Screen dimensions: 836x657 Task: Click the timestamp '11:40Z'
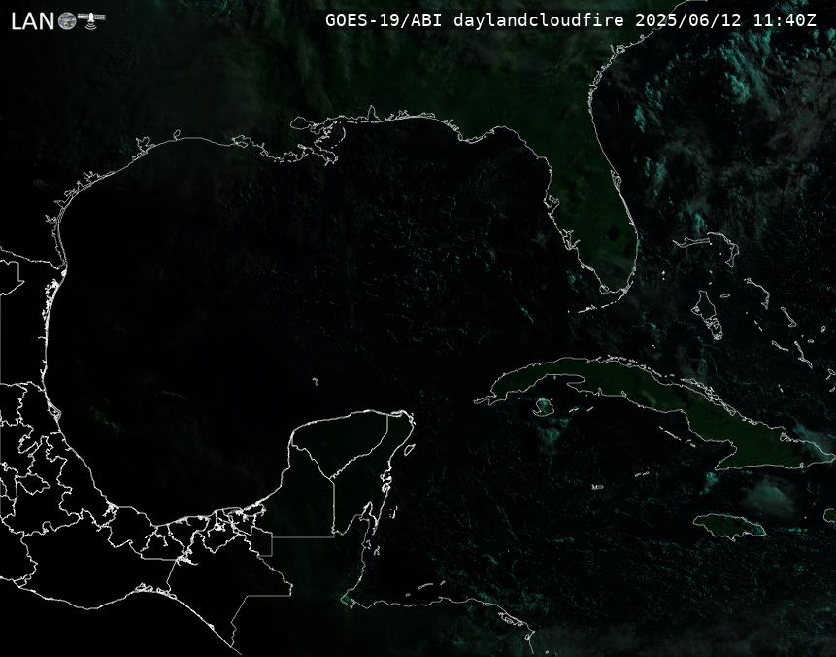(785, 20)
